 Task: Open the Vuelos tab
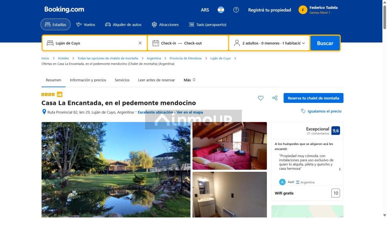click(86, 24)
